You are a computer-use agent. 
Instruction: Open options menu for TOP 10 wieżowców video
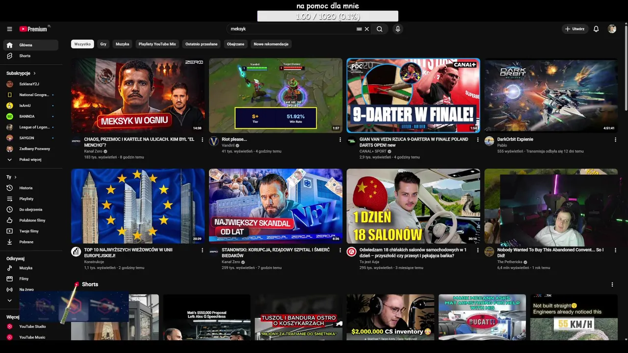[x=202, y=250]
